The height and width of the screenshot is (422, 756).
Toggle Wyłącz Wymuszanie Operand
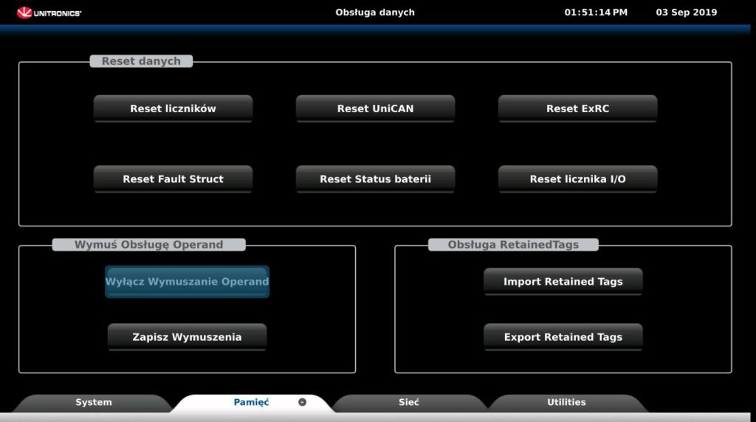pyautogui.click(x=187, y=281)
